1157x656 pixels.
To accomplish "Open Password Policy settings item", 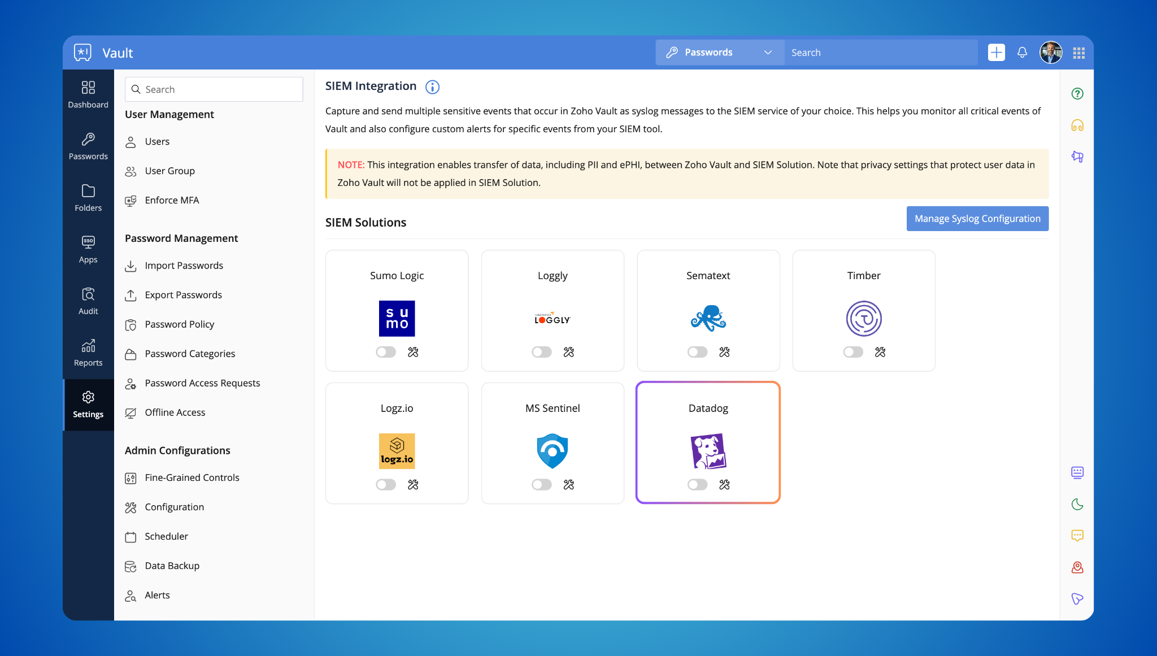I will click(179, 324).
